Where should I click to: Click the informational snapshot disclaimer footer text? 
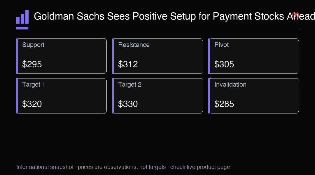point(123,167)
